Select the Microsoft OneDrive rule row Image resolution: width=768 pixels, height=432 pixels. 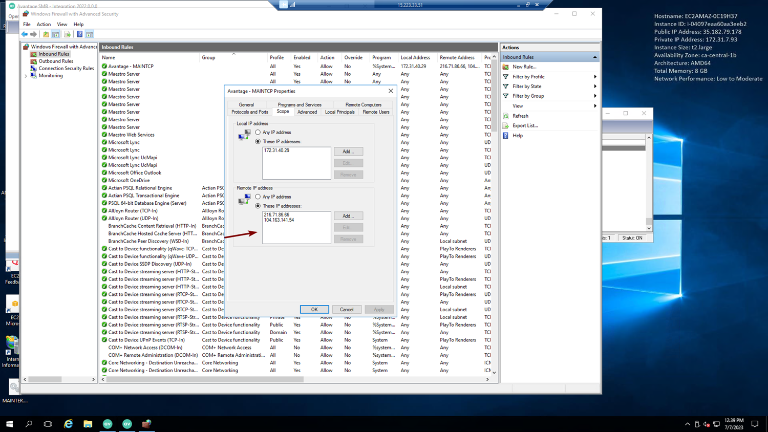click(x=129, y=181)
